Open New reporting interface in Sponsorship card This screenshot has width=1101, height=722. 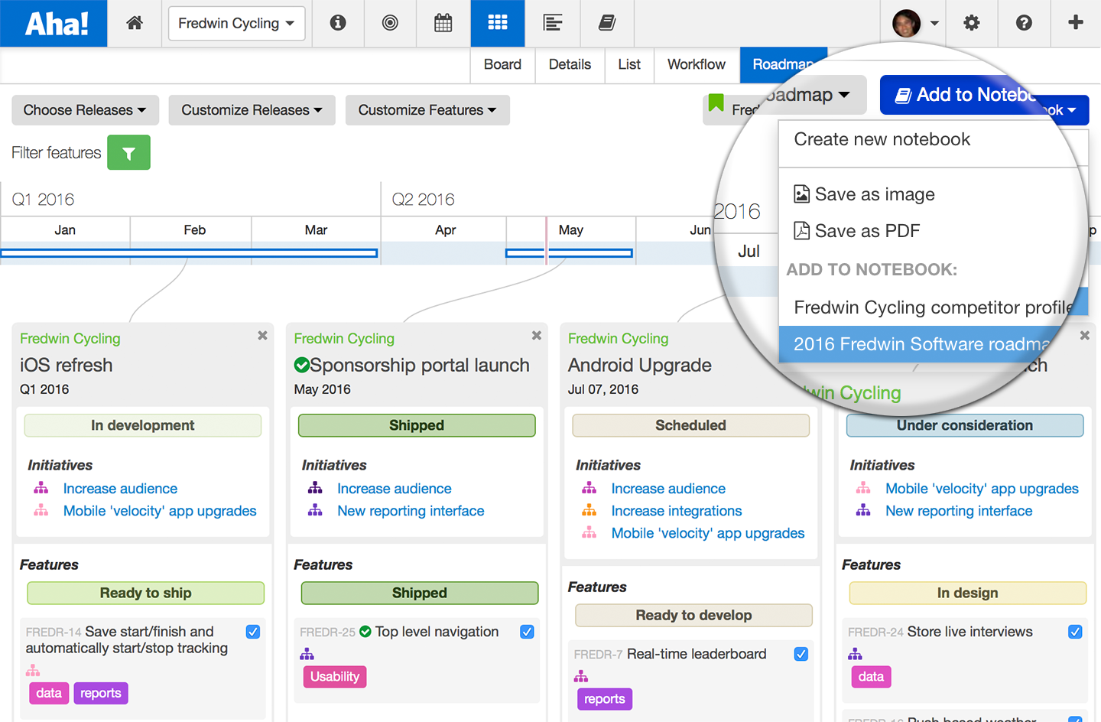pos(411,511)
